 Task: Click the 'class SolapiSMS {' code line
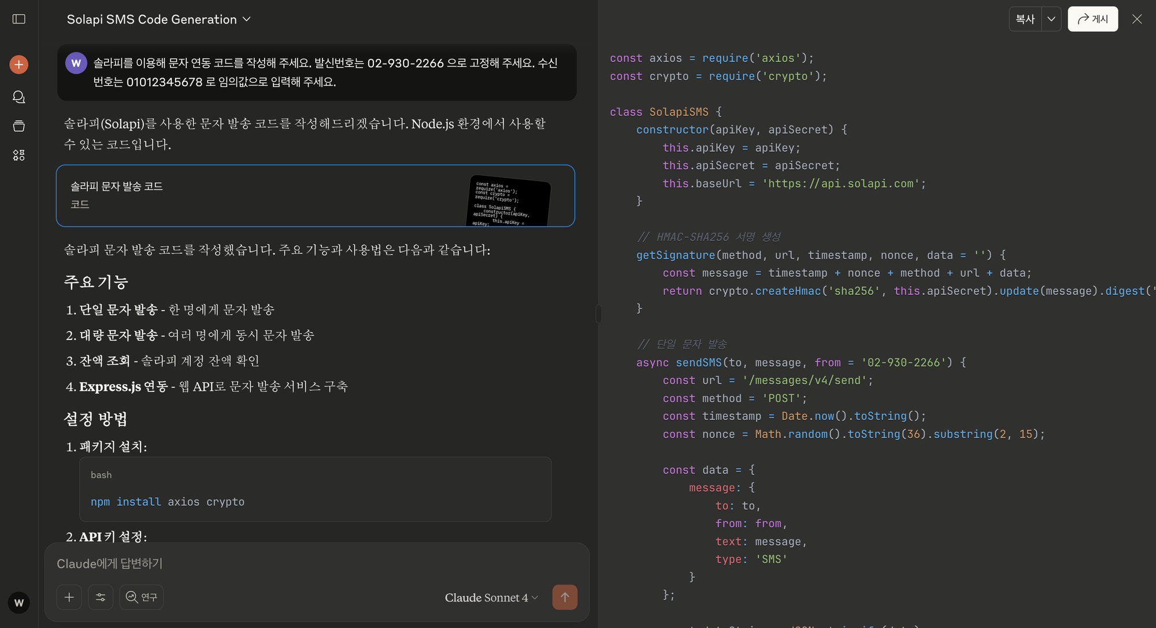pos(666,112)
